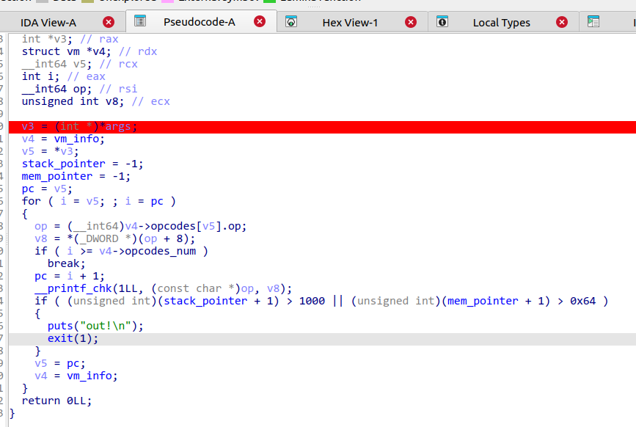Close the Hex View-1 tab
Viewport: 636px width, 427px height.
pyautogui.click(x=411, y=22)
